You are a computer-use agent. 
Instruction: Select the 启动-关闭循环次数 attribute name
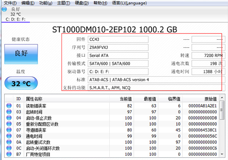(x=43, y=148)
